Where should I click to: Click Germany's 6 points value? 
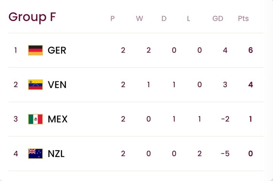click(250, 50)
